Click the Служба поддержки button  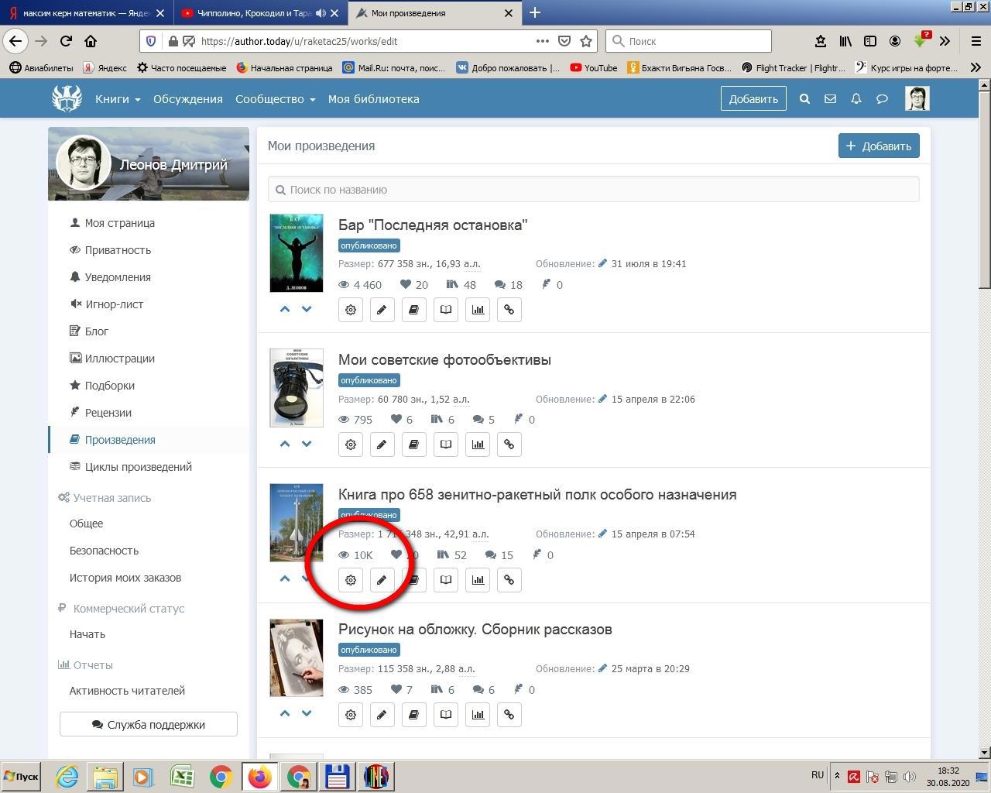pos(149,725)
